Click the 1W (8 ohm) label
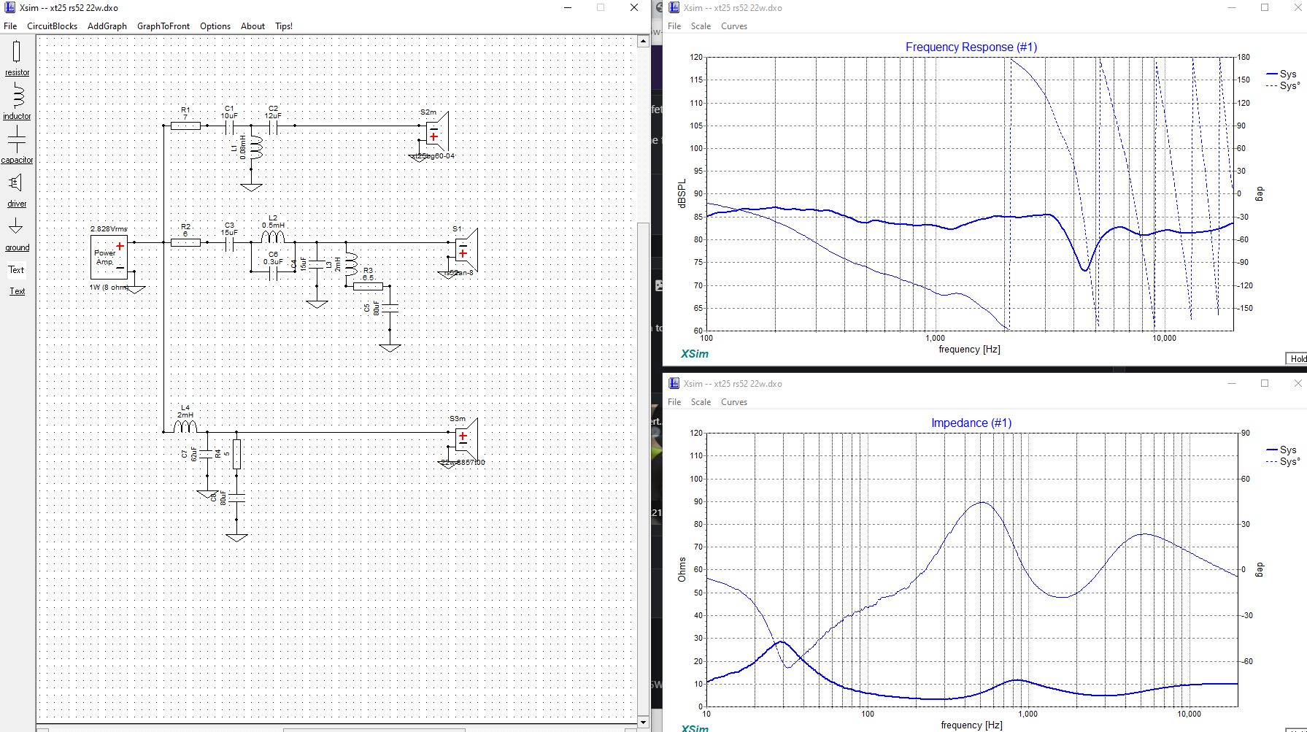Viewport: 1307px width, 732px height. coord(109,288)
